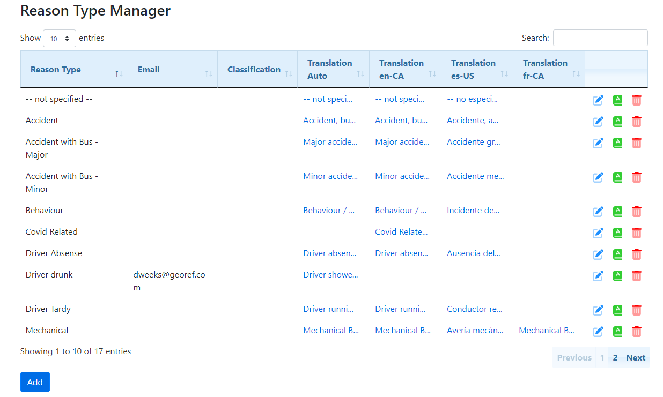Viewport: 663px width, 397px height.
Task: Delete the '-- not specified --' row
Action: (636, 100)
